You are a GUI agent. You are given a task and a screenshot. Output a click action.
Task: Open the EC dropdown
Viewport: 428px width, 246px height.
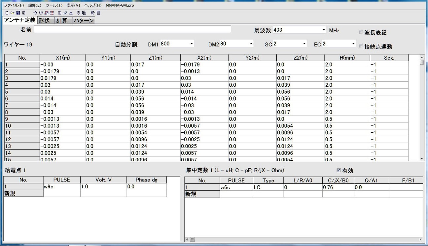(353, 44)
